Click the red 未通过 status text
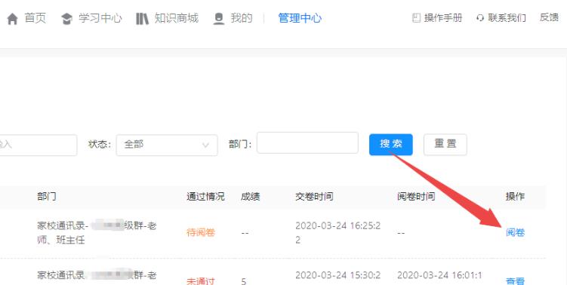This screenshot has width=567, height=285. pos(201,281)
